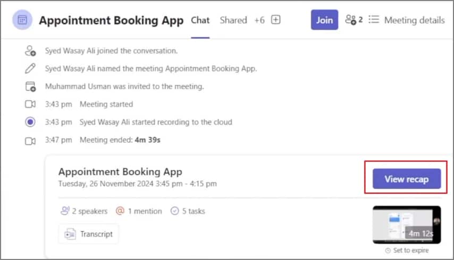Click the text 'Syed Wasay Ali joined the conversation.'
This screenshot has width=454, height=260.
coord(111,51)
